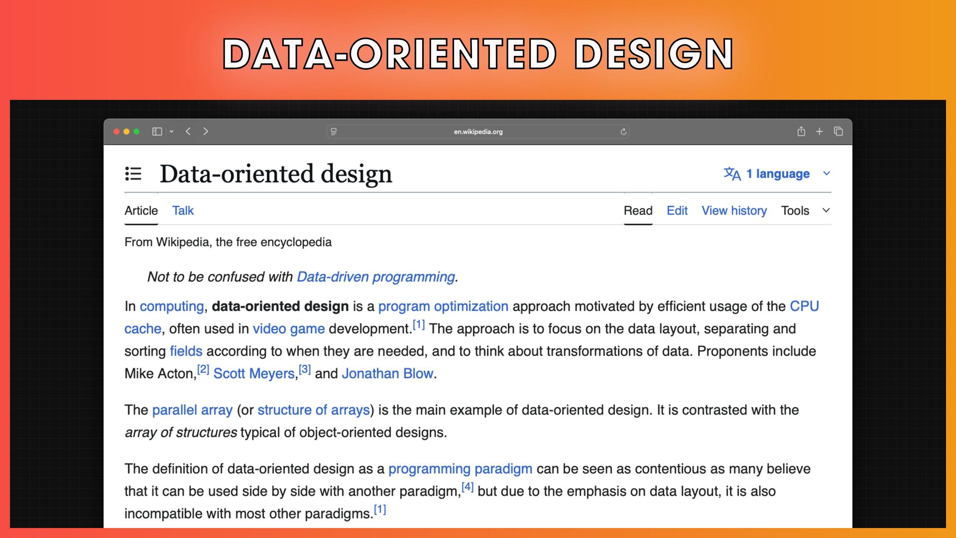Follow the Data-driven programming link

click(375, 277)
